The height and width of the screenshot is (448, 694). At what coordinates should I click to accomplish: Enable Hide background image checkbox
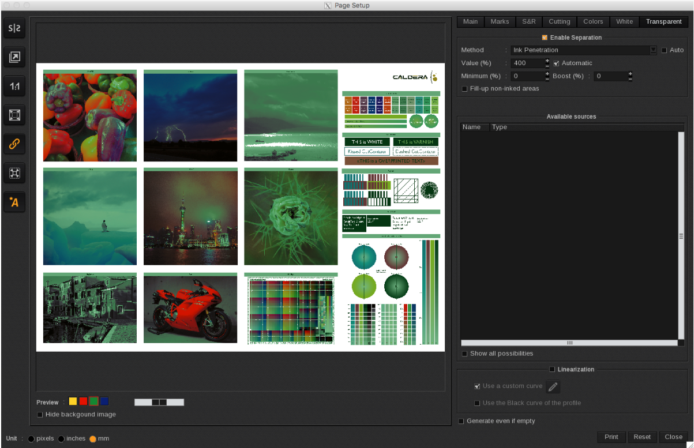[x=40, y=415]
